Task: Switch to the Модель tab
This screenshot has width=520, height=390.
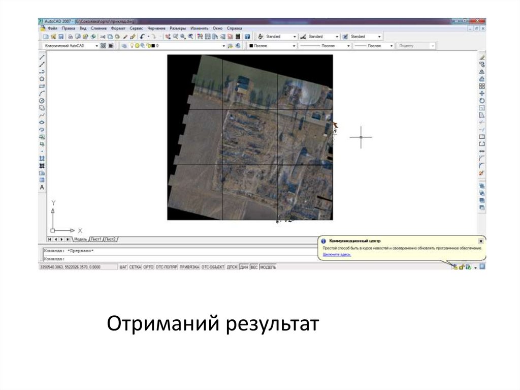Action: click(80, 239)
